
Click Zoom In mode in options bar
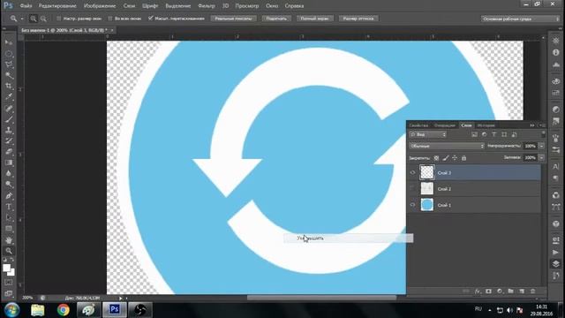(x=34, y=19)
